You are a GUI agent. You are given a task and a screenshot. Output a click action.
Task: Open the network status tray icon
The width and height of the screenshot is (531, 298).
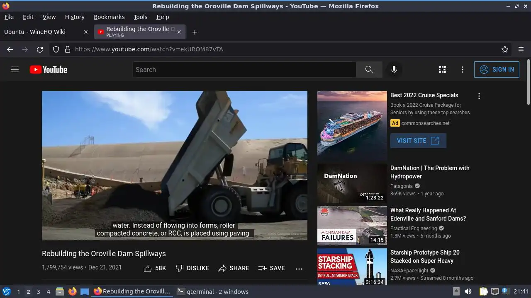coord(494,291)
